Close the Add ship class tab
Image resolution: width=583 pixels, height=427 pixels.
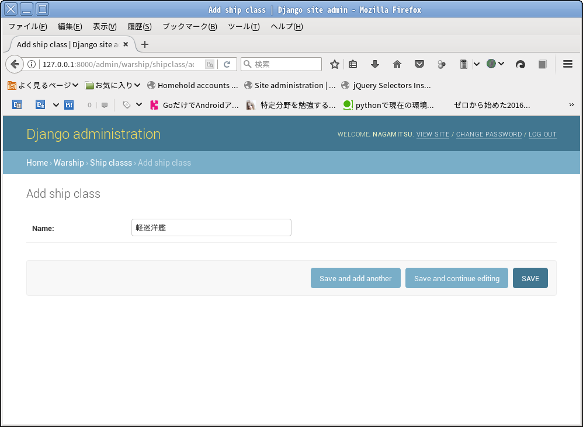click(126, 44)
